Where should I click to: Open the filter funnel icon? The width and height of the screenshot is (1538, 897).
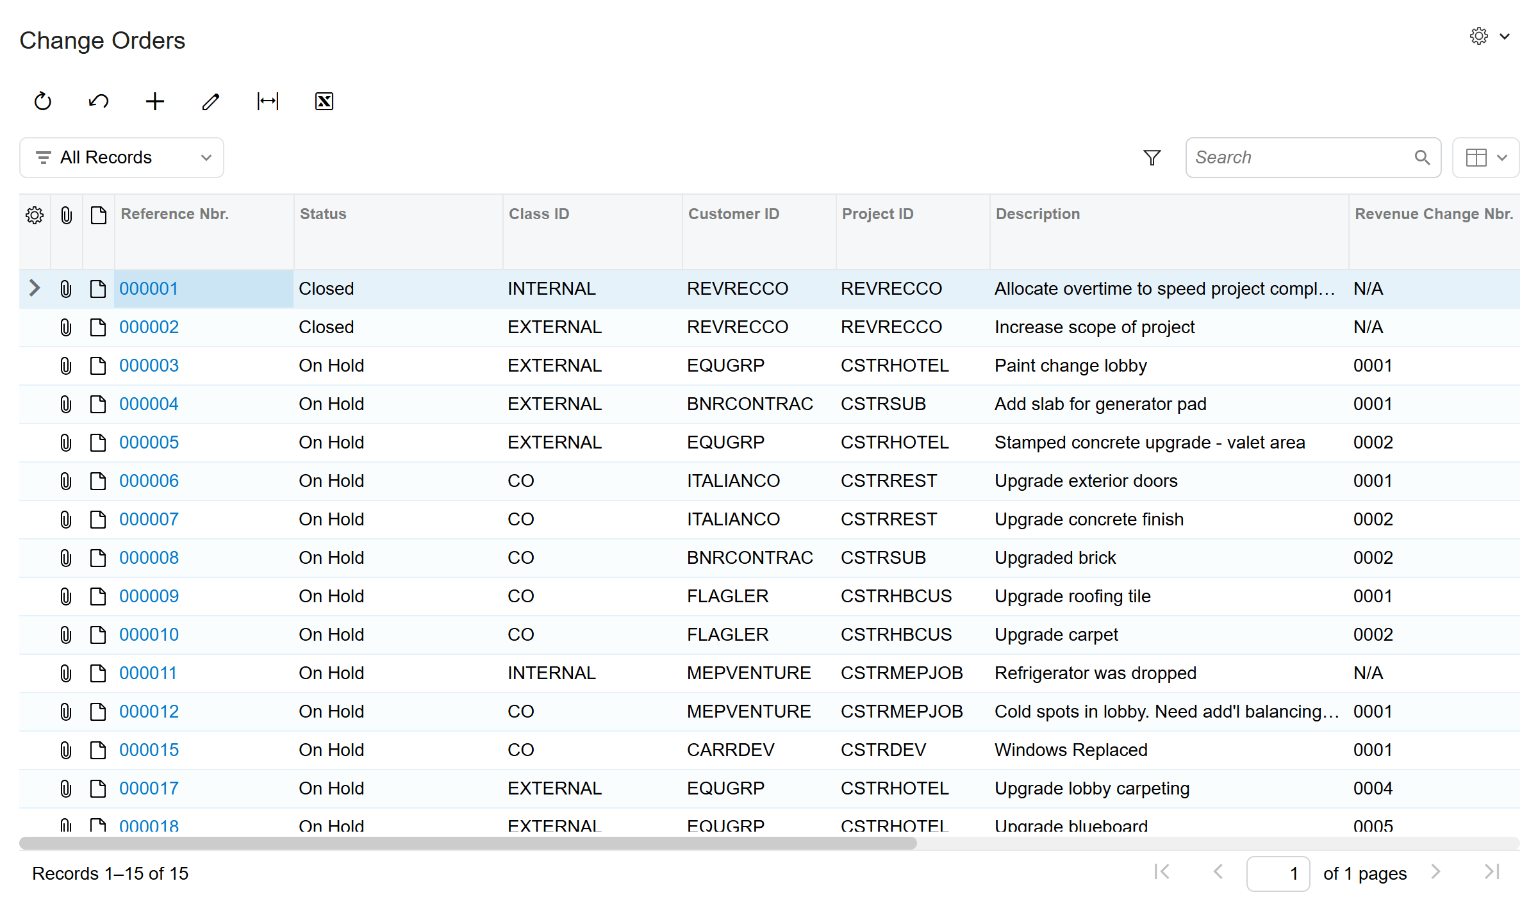[1152, 158]
